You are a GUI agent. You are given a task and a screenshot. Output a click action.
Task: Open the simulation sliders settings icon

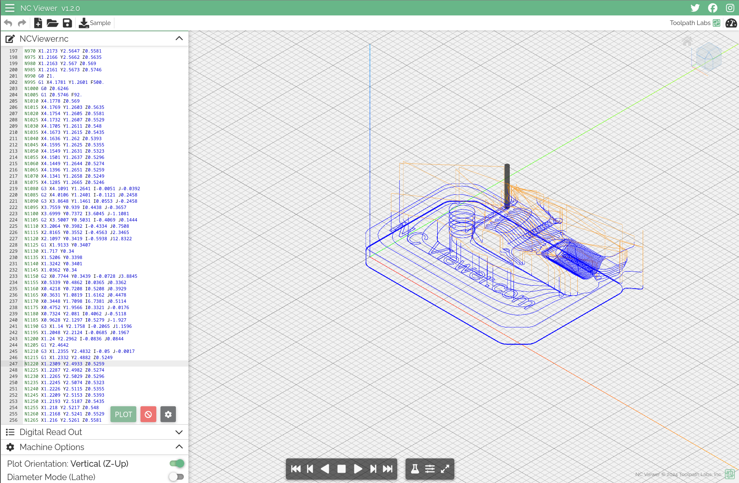coord(430,469)
